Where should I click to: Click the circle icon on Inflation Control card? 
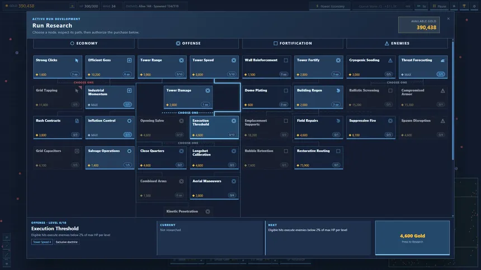[x=129, y=121]
